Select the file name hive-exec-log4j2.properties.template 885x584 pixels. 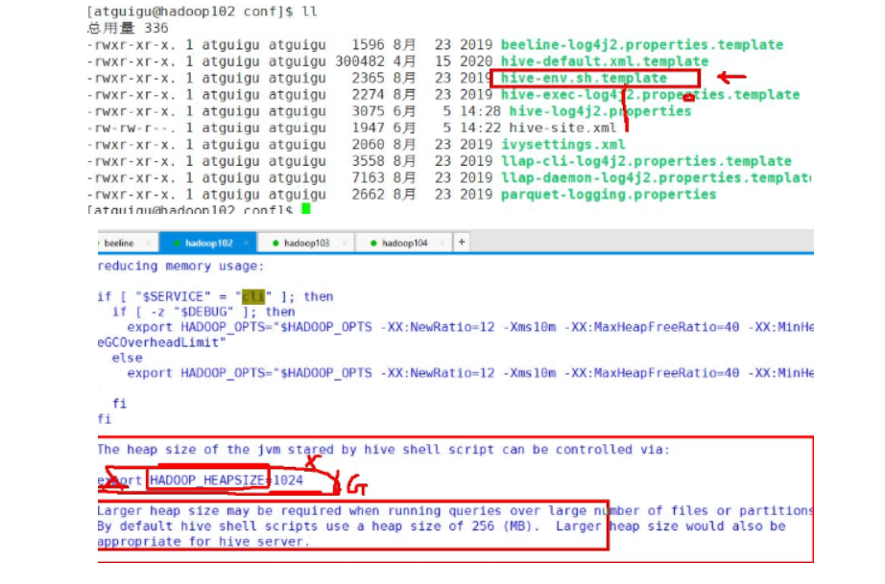click(x=650, y=94)
